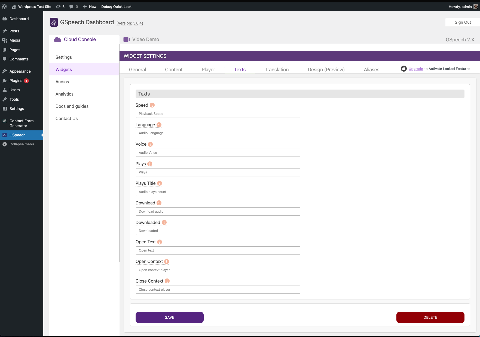Image resolution: width=480 pixels, height=337 pixels.
Task: Focus the Audio plays count field
Action: [218, 192]
